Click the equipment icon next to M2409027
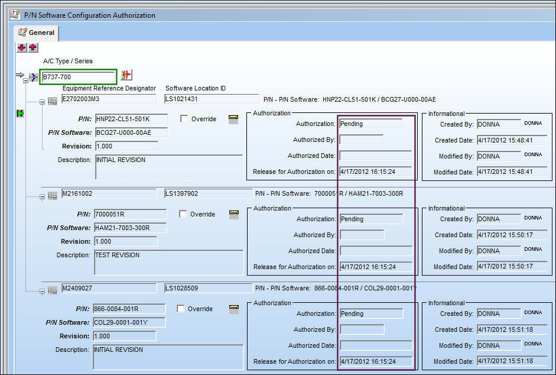Image resolution: width=556 pixels, height=375 pixels. click(x=53, y=290)
